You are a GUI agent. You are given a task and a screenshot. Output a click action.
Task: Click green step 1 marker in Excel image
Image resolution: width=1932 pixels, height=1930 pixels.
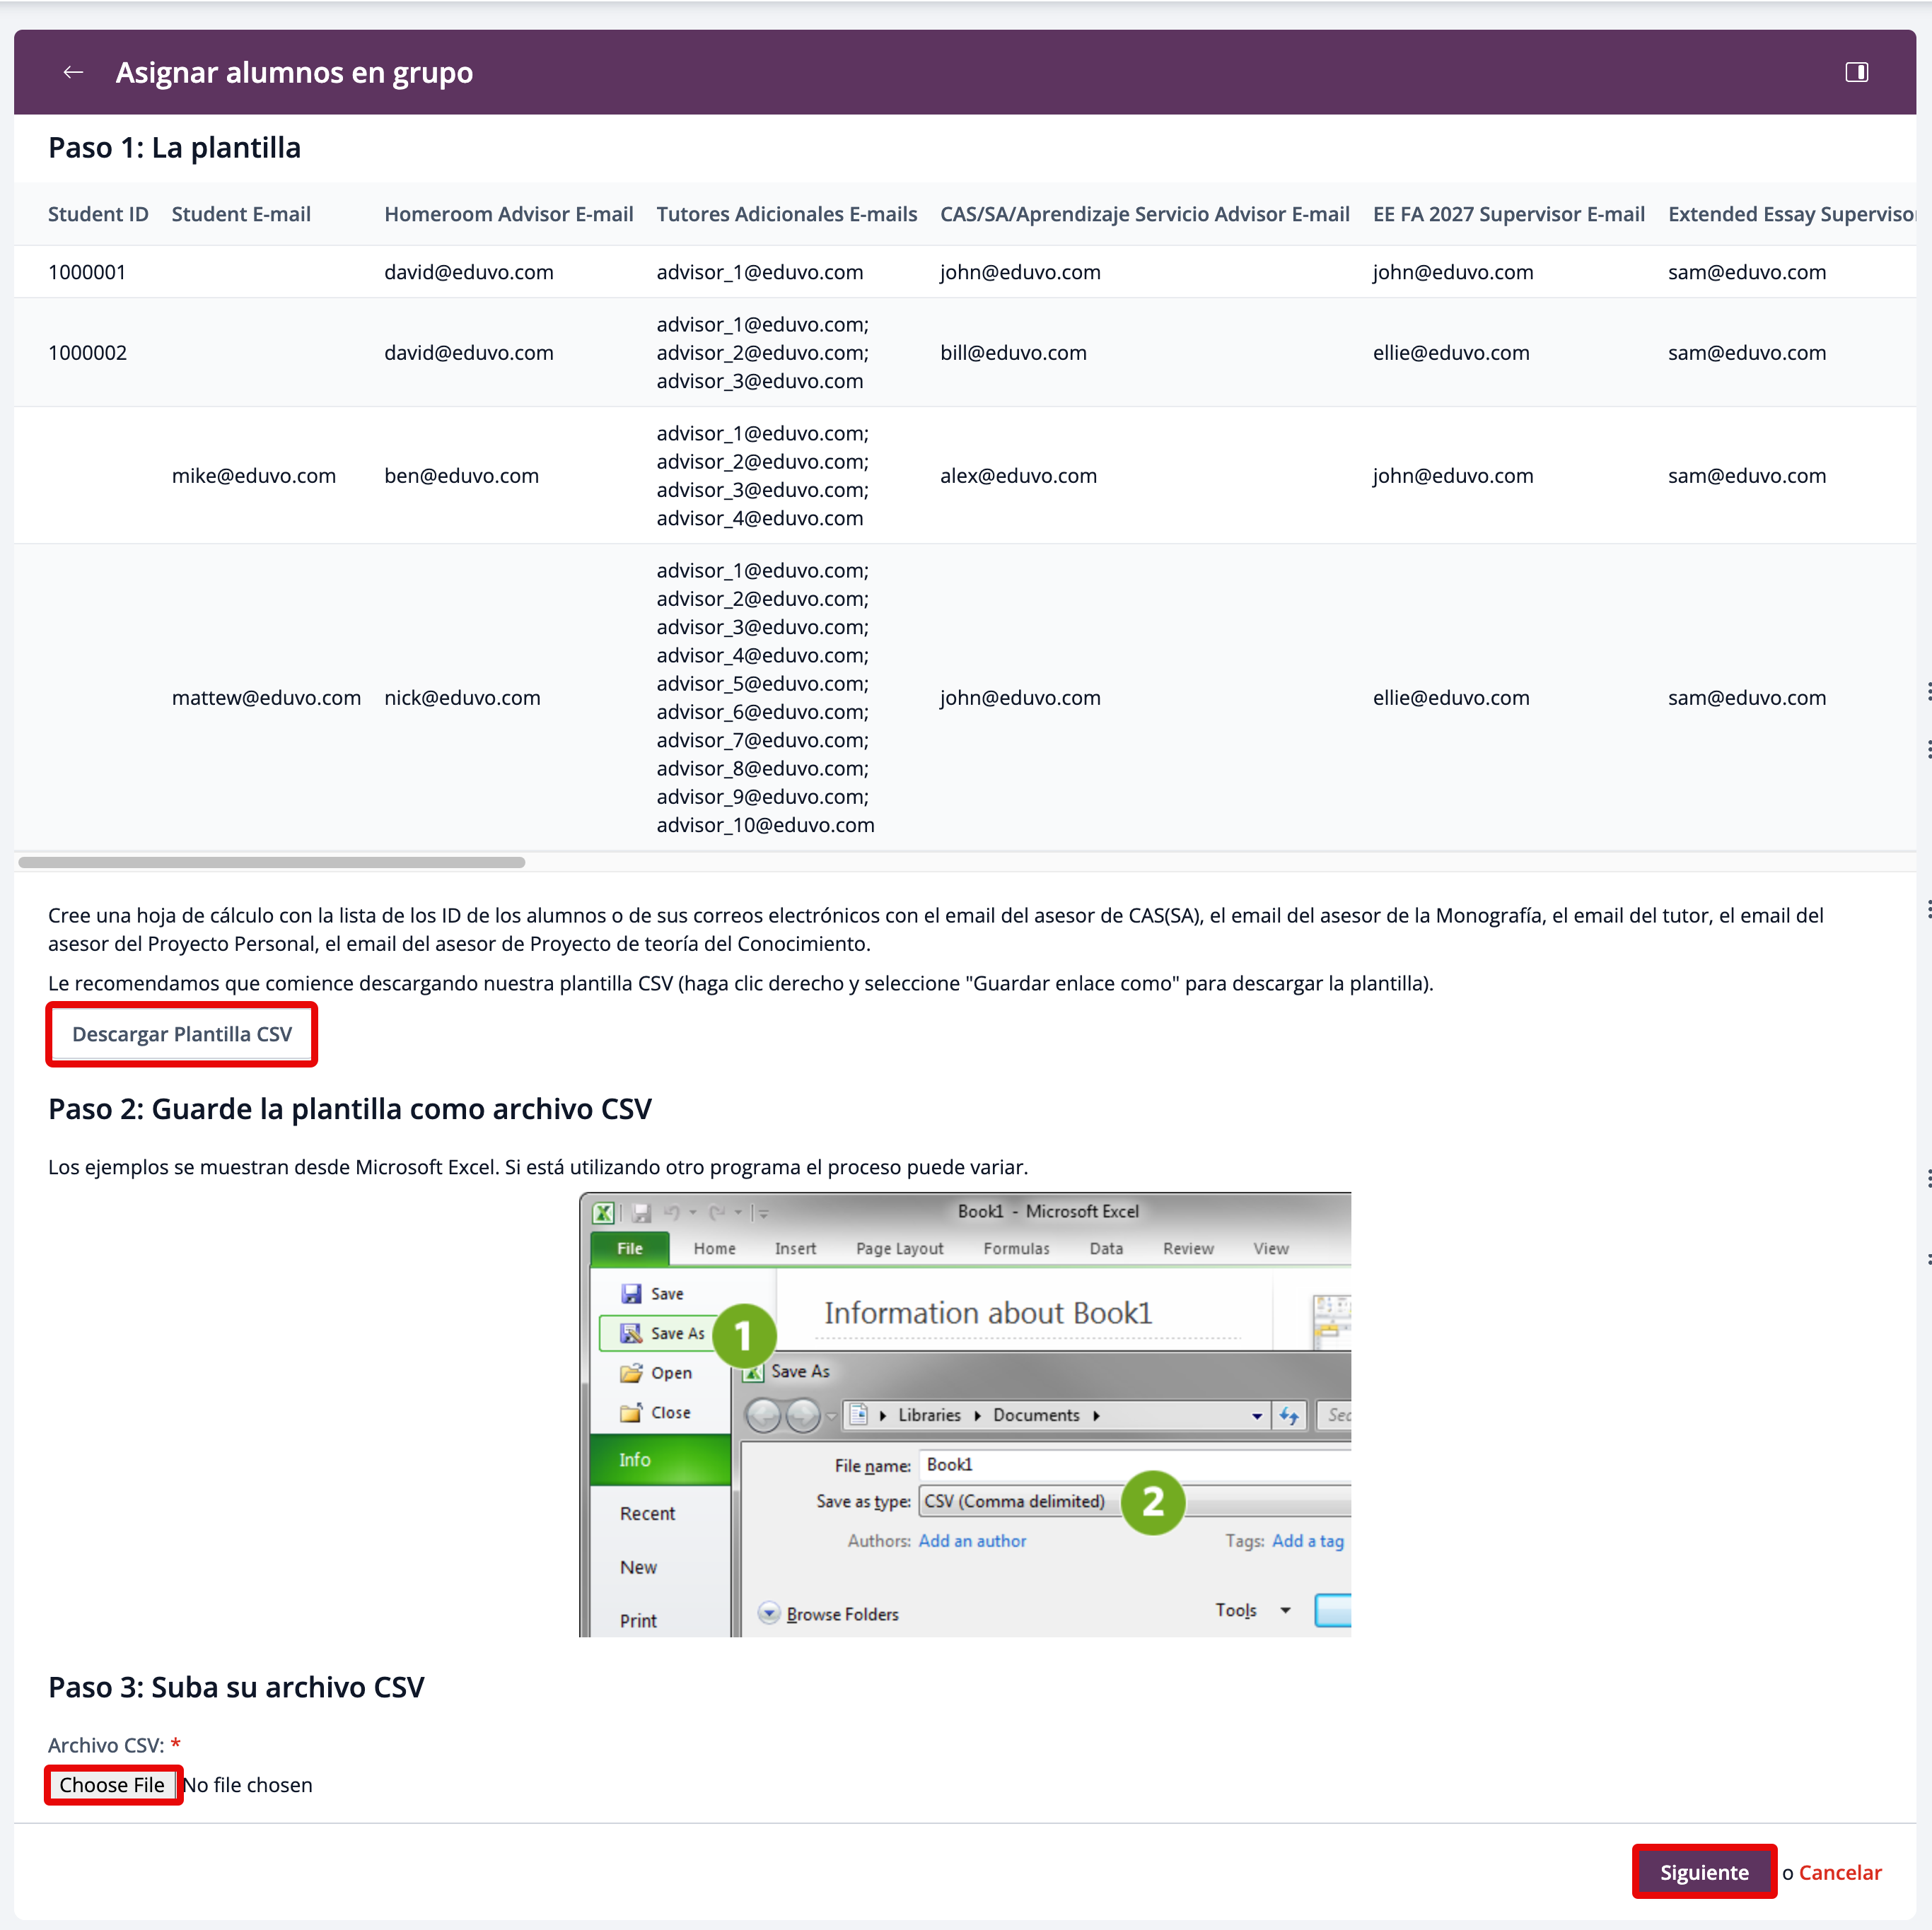click(x=743, y=1335)
